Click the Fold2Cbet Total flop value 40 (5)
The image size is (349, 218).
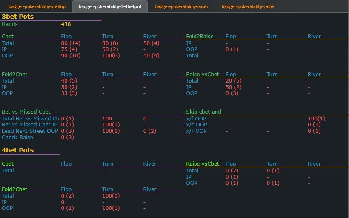(69, 80)
